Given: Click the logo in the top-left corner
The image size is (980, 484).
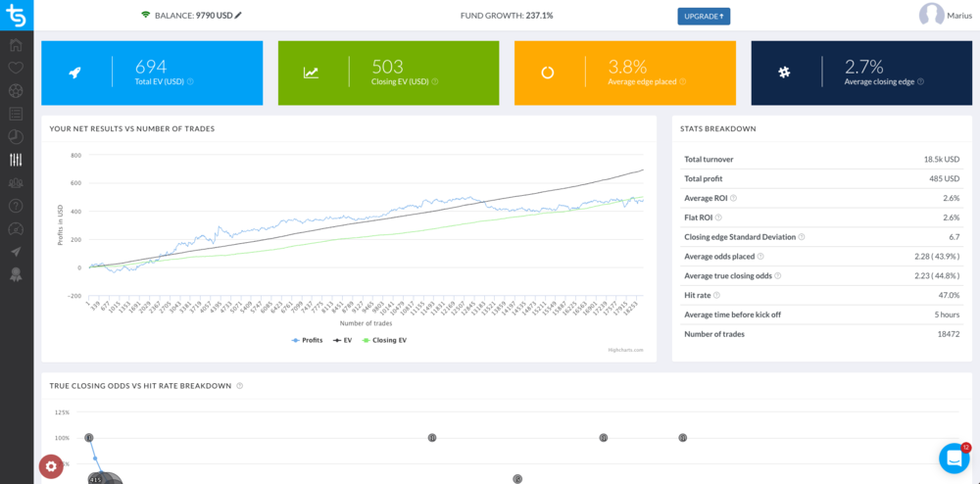Looking at the screenshot, I should point(17,15).
